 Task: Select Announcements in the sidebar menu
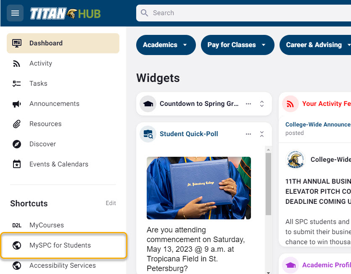pyautogui.click(x=54, y=103)
